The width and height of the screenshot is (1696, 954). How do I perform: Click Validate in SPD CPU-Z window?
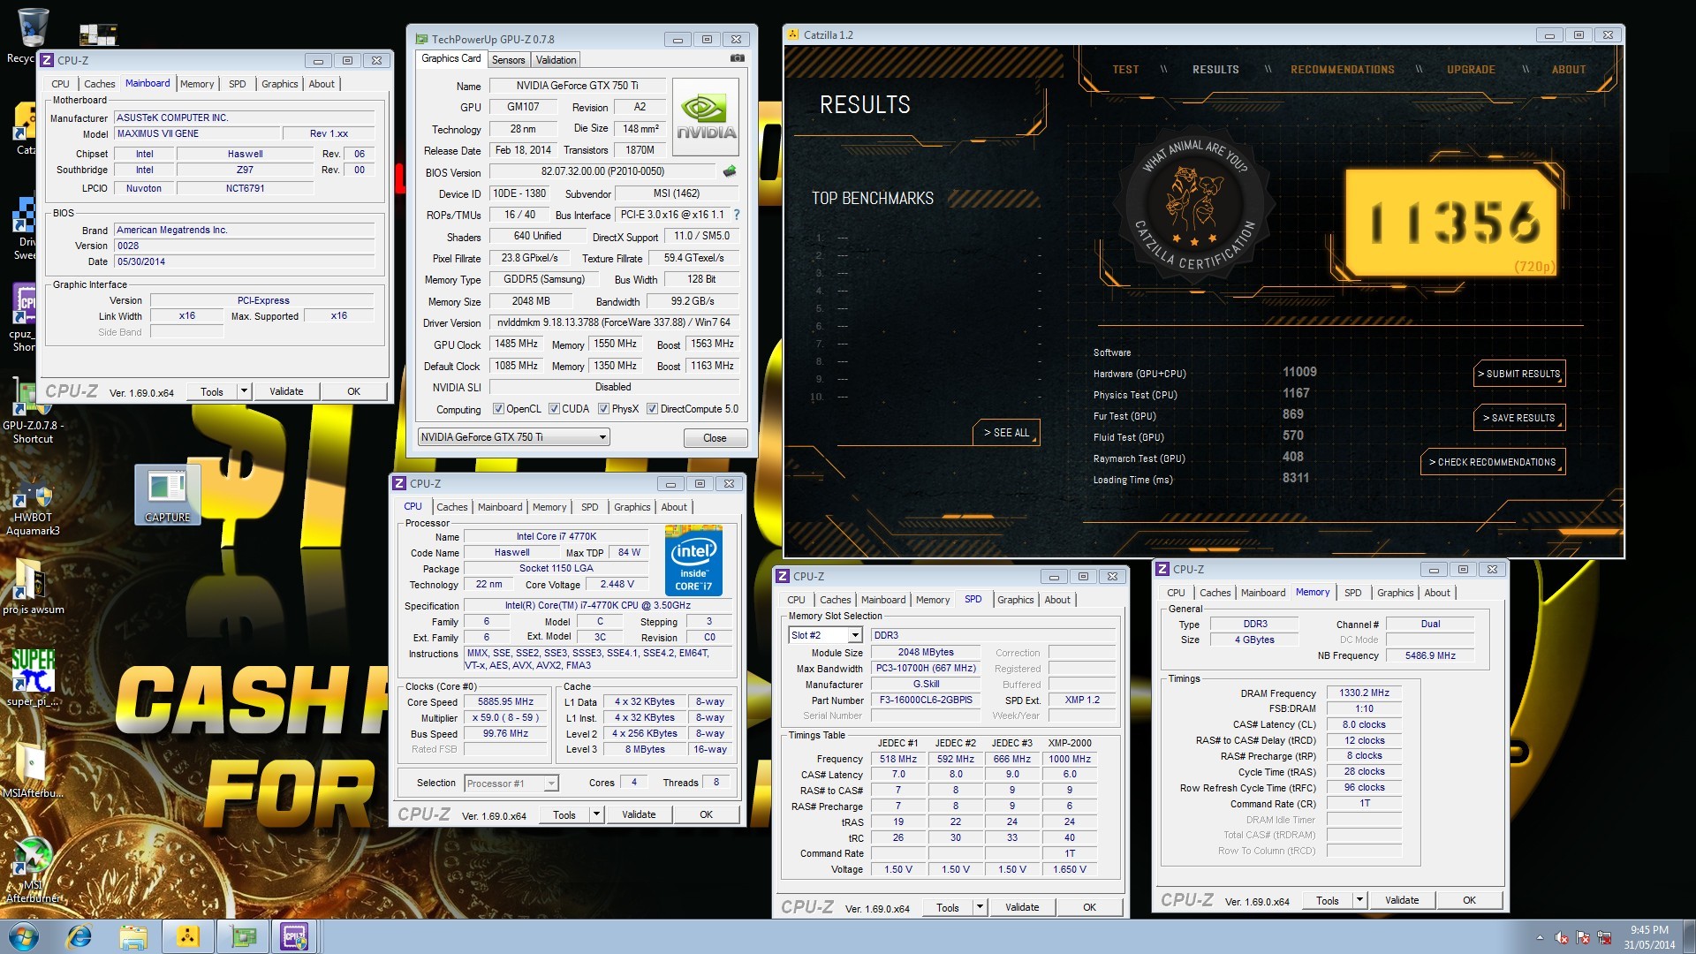coord(1022,907)
